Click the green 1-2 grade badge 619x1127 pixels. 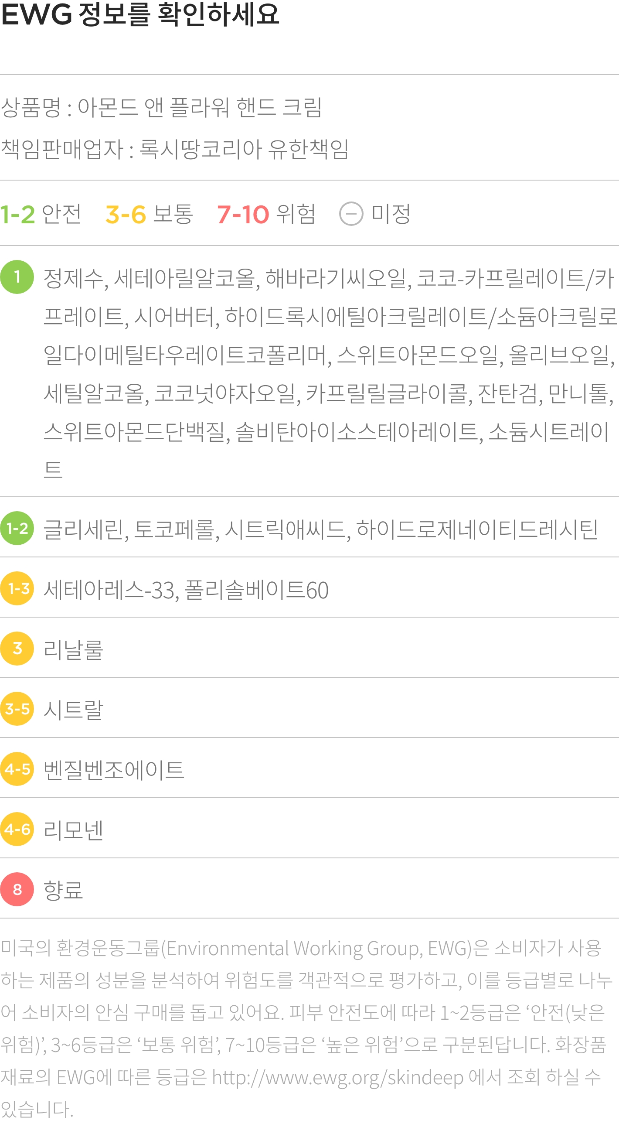click(17, 528)
